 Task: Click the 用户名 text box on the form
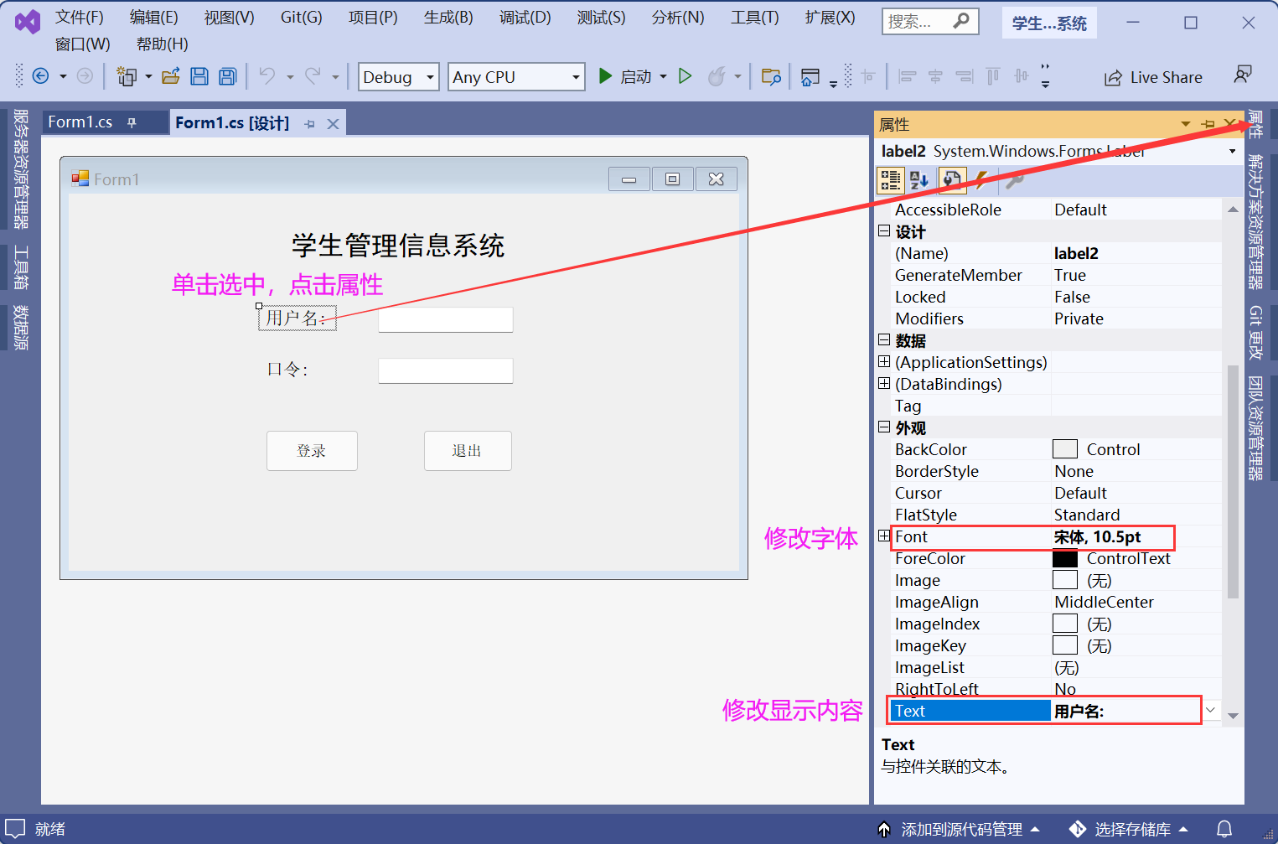446,319
